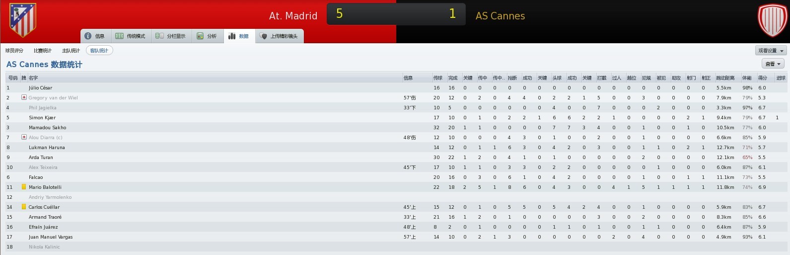Sort by 跑动距离 column header
The image size is (790, 255).
click(725, 78)
